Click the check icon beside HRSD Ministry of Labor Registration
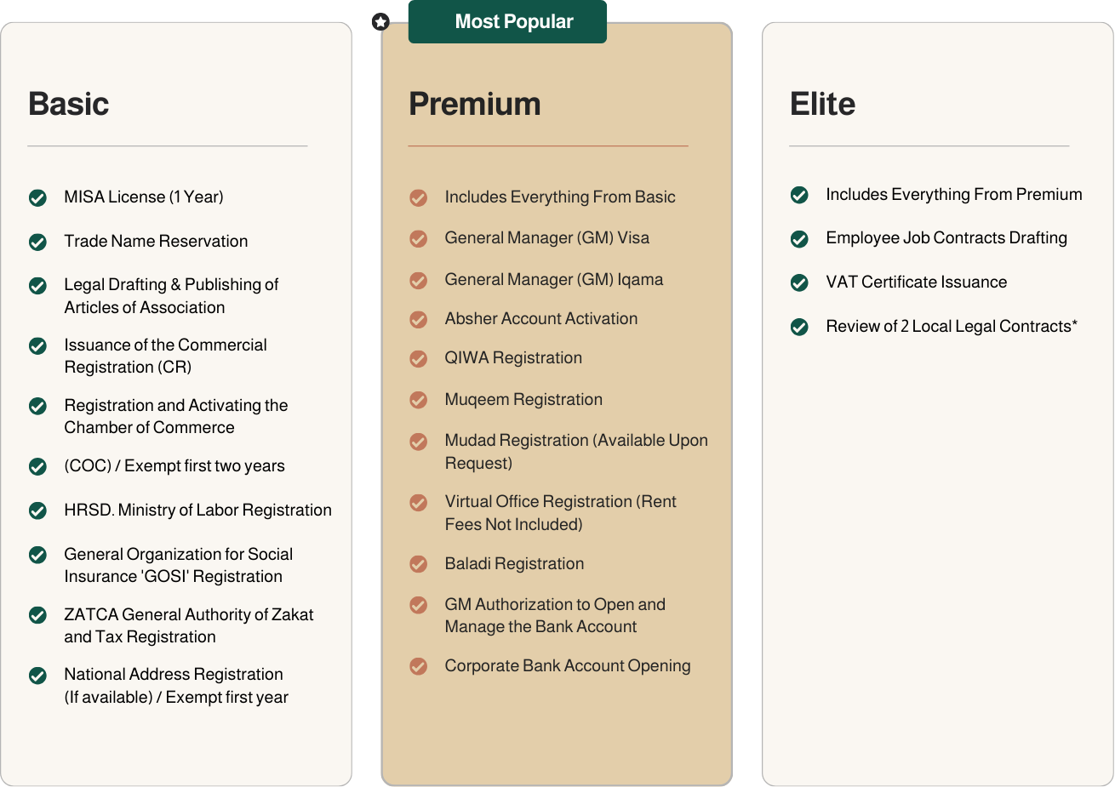Screen dimensions: 1115x787 click(x=38, y=510)
